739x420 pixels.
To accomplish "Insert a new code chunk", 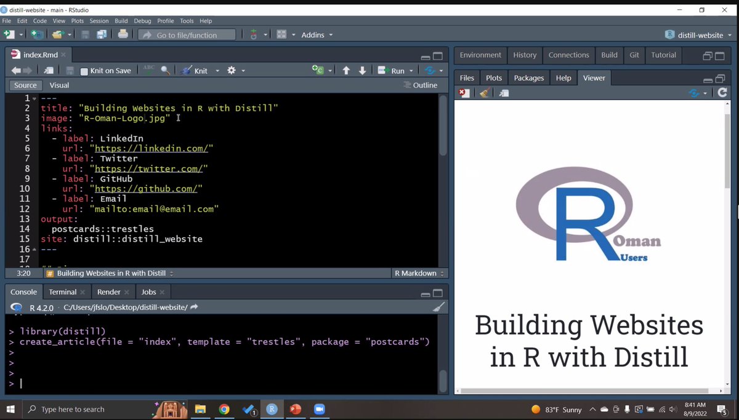I will (318, 71).
